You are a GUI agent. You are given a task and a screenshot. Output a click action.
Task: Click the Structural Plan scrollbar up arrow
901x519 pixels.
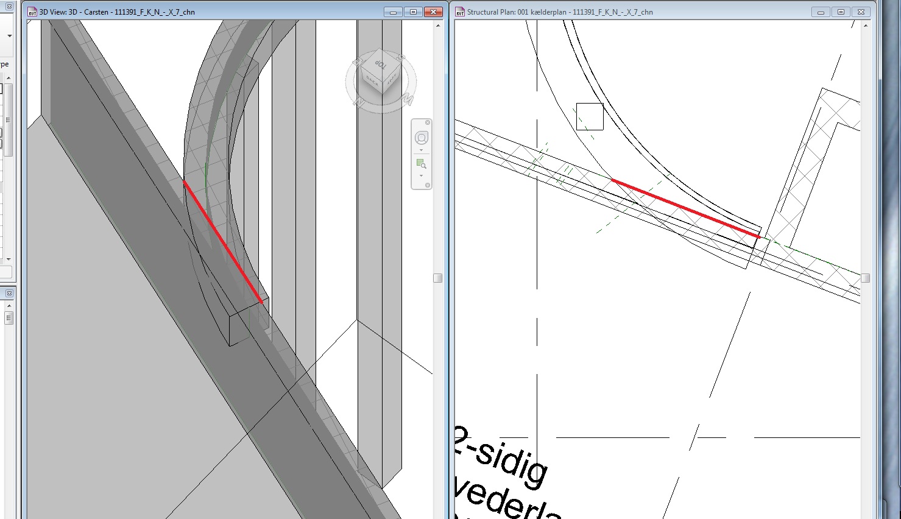[866, 26]
